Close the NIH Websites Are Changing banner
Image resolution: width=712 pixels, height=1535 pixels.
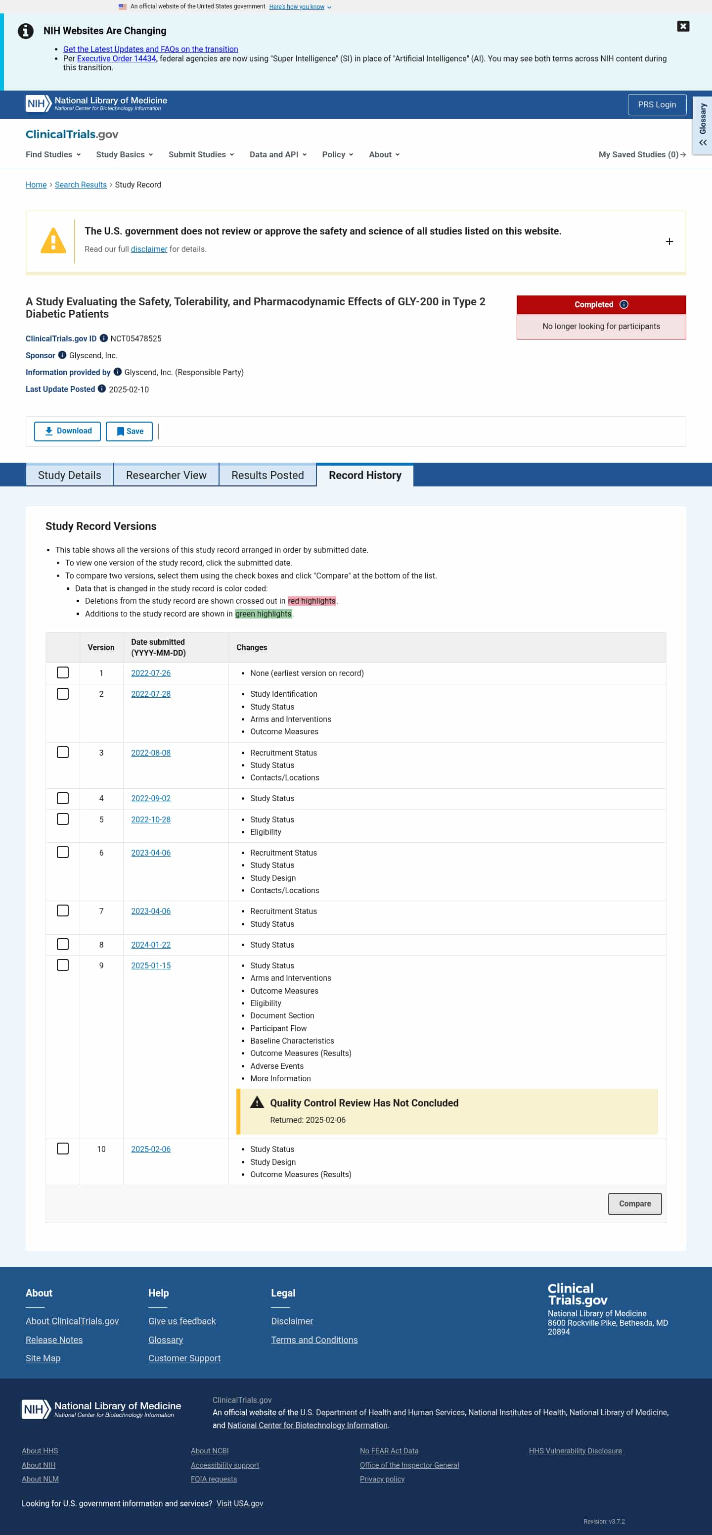[x=683, y=26]
